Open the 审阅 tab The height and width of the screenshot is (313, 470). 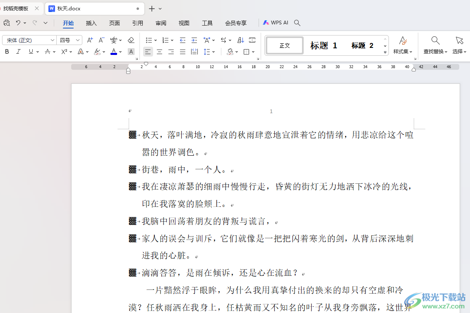161,23
